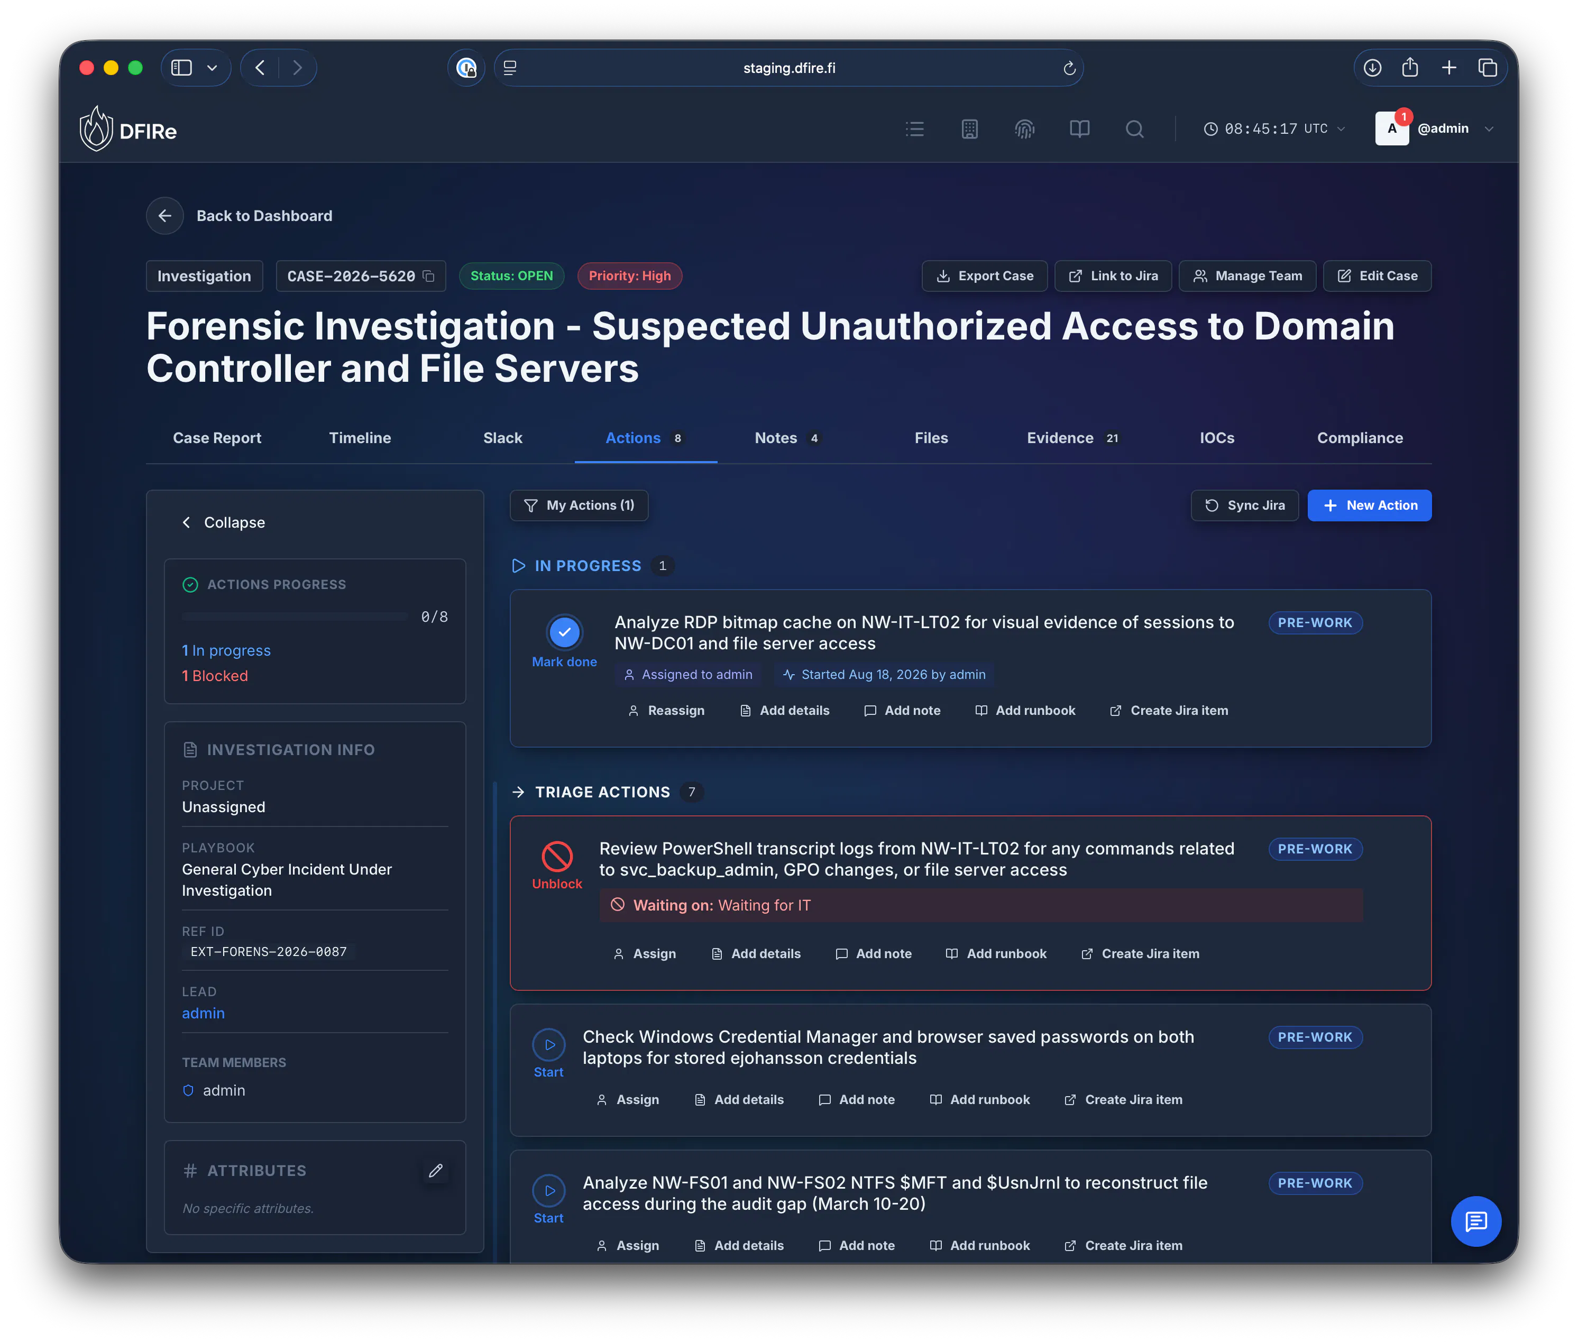Reload the page in address bar
Image resolution: width=1578 pixels, height=1342 pixels.
point(1069,68)
